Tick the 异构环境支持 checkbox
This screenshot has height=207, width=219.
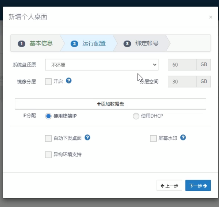click(x=48, y=155)
